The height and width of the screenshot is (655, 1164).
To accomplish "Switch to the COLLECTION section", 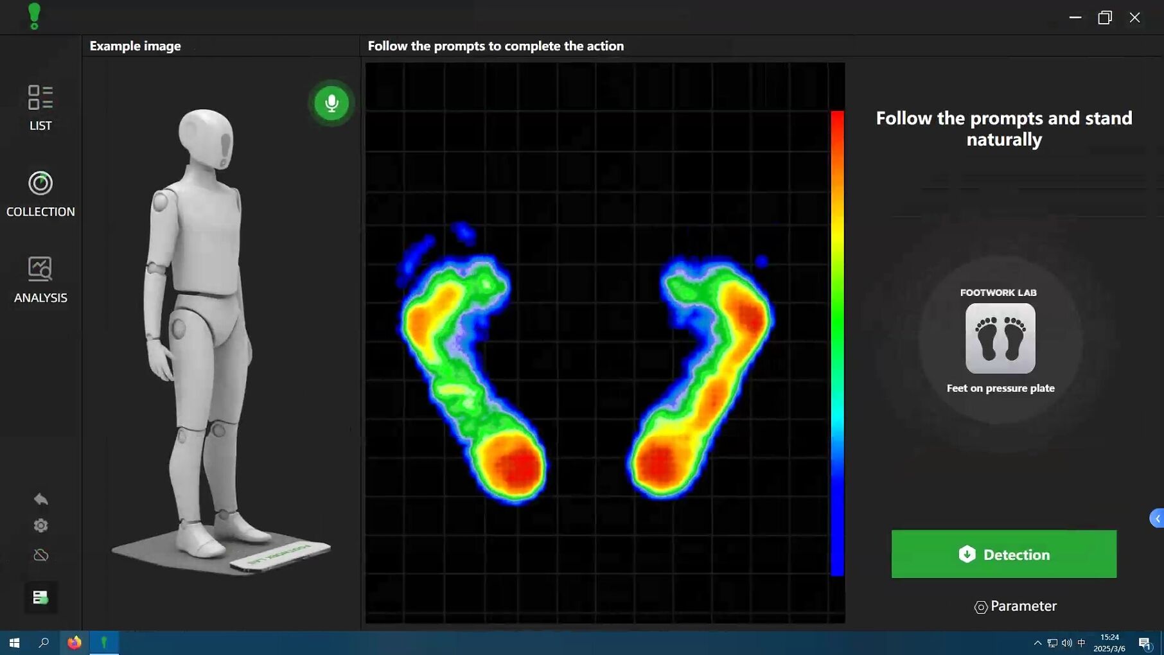I will click(40, 194).
